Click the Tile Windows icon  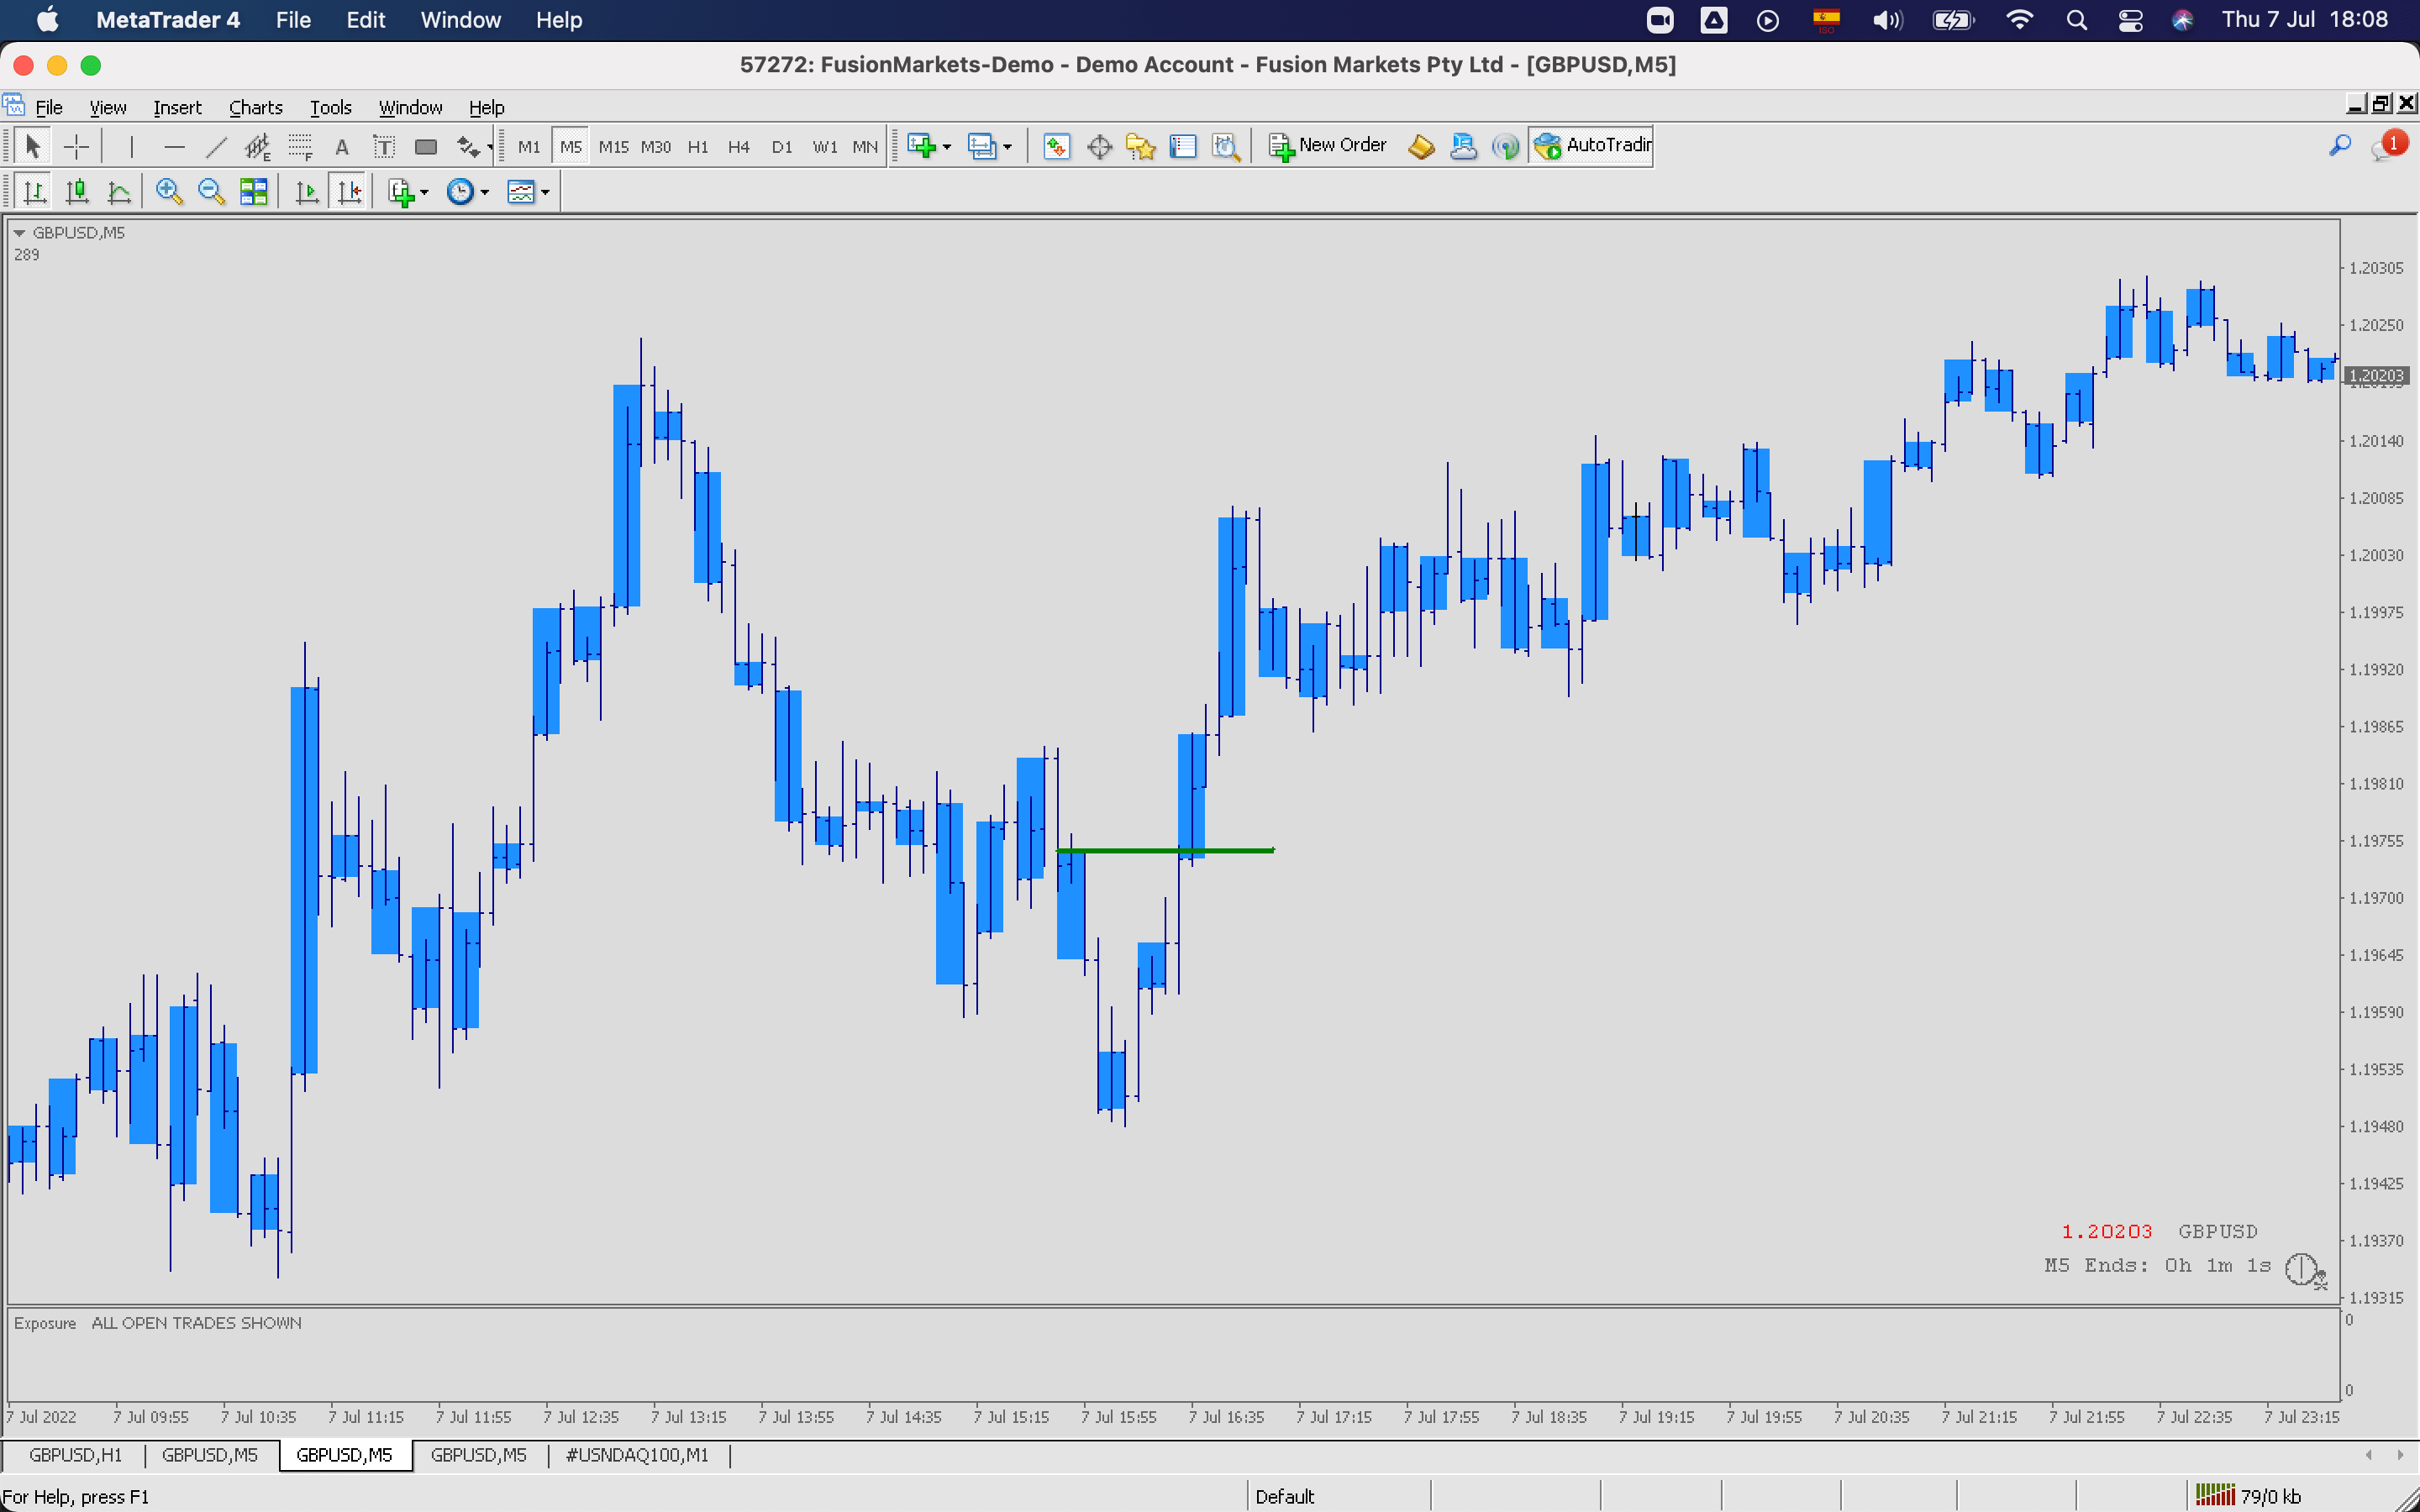coord(253,192)
